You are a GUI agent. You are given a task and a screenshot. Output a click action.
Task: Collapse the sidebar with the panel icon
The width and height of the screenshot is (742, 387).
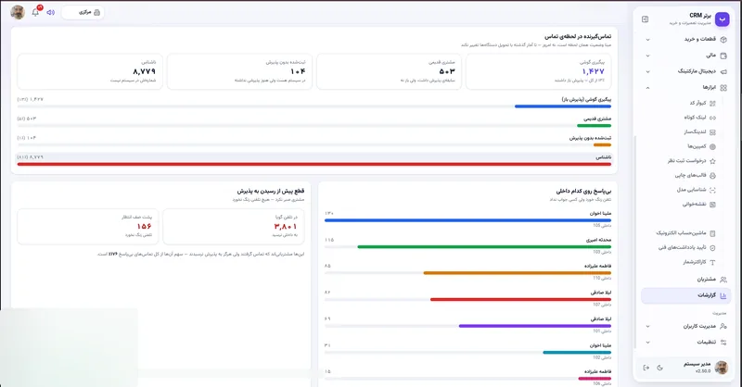(645, 19)
